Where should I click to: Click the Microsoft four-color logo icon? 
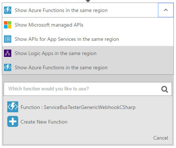[8, 25]
